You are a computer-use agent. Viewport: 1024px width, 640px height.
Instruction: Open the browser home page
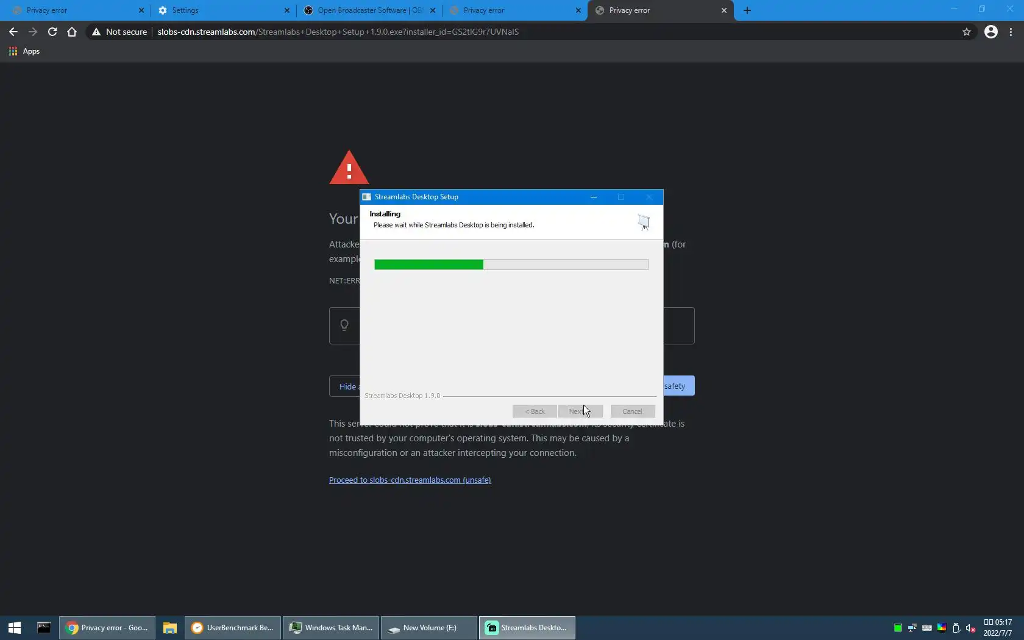72,32
